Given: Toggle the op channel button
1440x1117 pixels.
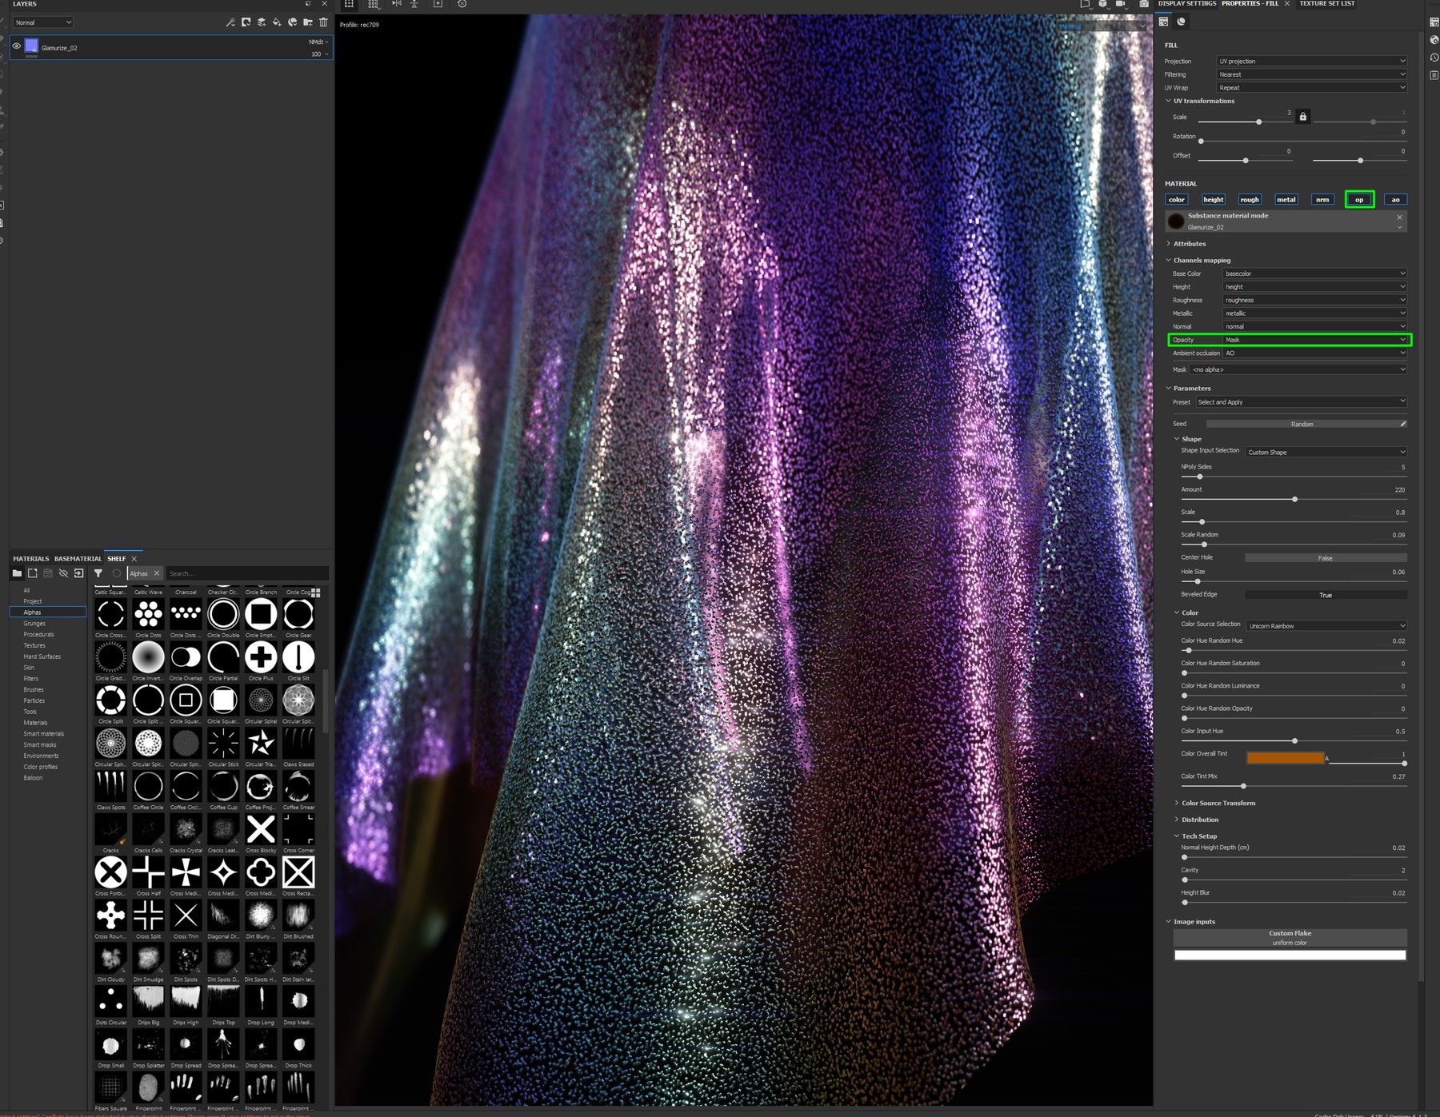Looking at the screenshot, I should click(x=1359, y=199).
